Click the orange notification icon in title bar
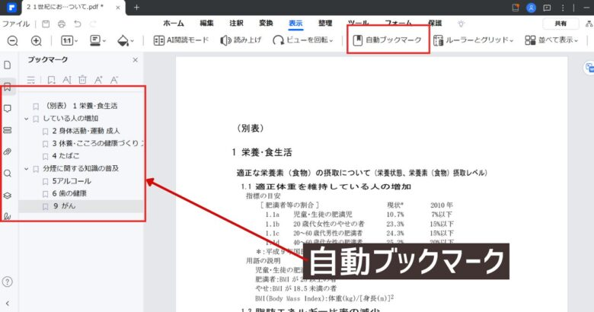594x312 pixels. coord(516,7)
